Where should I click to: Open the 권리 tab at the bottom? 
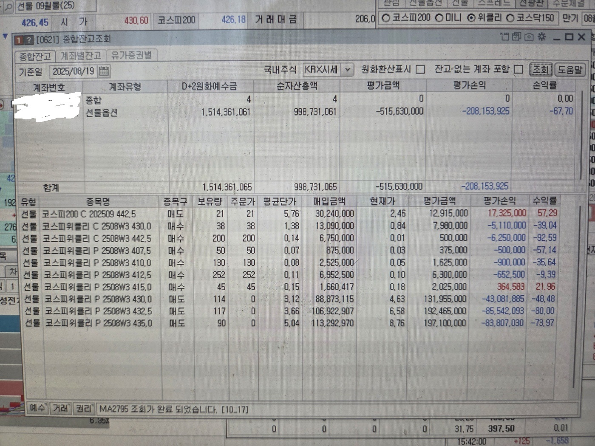point(83,408)
